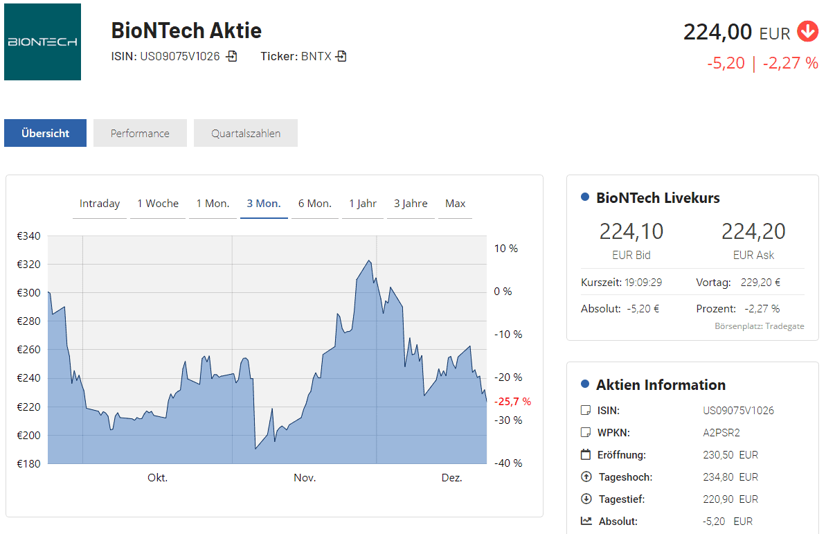Open the Übersicht tab
The image size is (826, 534).
coord(46,134)
